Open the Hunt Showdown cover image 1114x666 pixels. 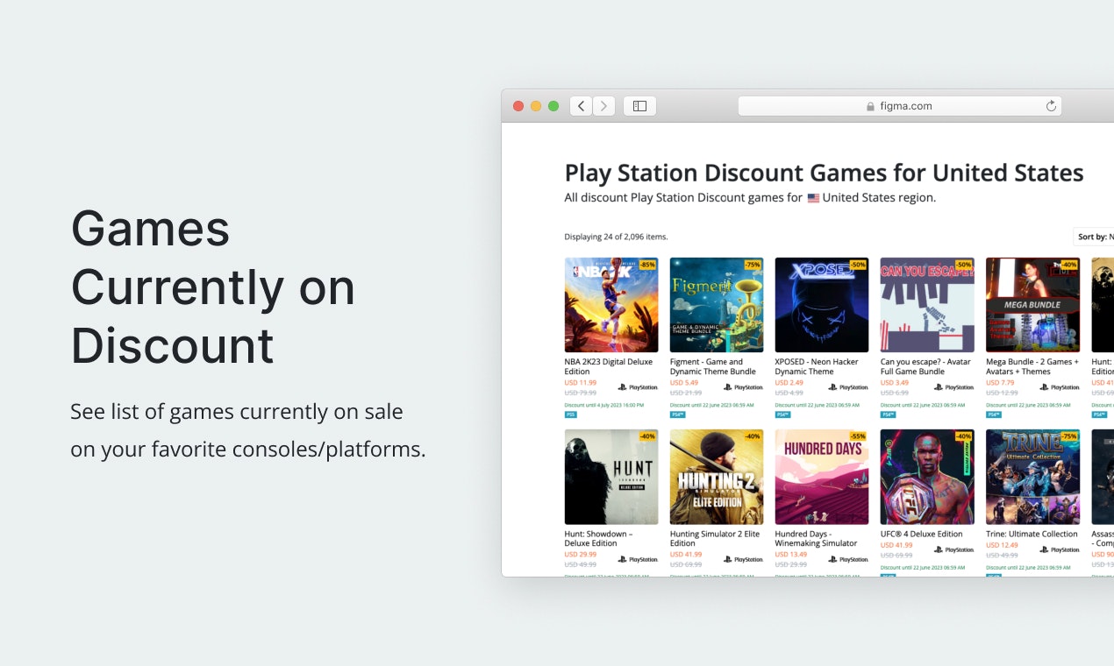click(611, 477)
